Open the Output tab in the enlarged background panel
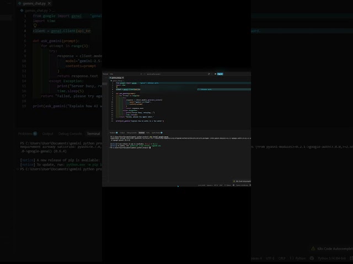Image resolution: width=353 pixels, height=264 pixels. click(48, 134)
